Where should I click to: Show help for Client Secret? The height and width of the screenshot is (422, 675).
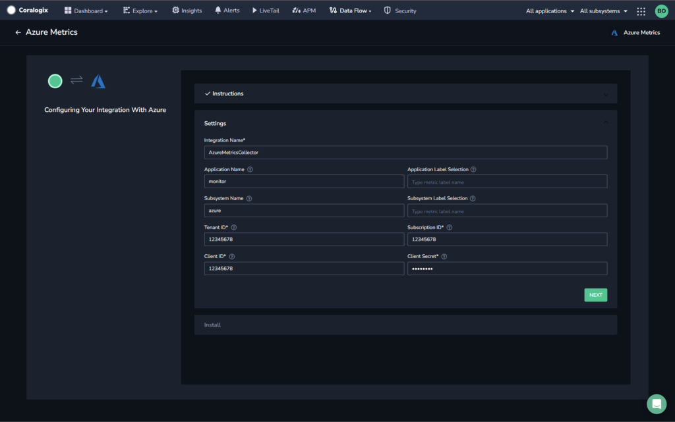coord(444,257)
